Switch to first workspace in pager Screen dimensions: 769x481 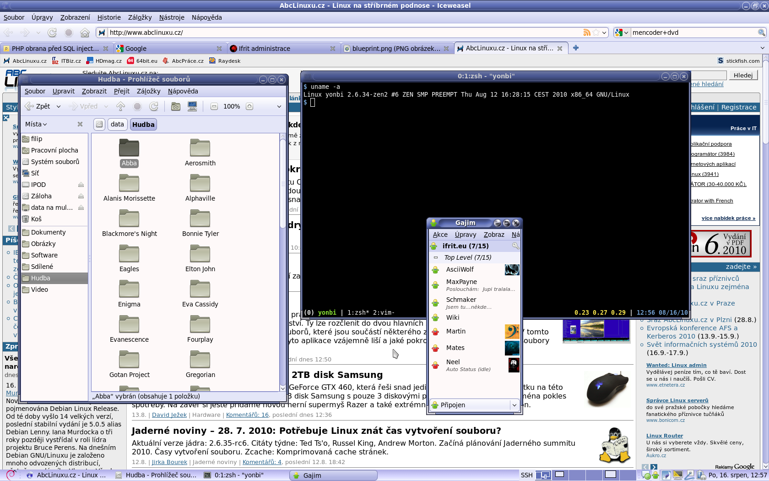click(543, 476)
